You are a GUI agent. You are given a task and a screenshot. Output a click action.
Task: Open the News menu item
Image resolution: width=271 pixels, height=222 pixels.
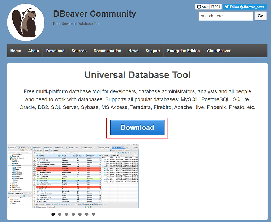(x=133, y=51)
